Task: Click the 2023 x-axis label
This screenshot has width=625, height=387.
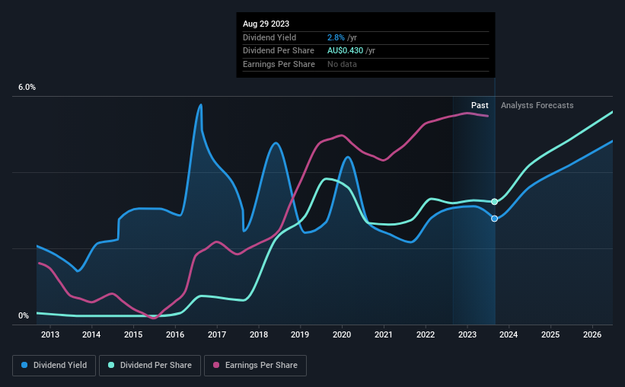Action: point(467,334)
